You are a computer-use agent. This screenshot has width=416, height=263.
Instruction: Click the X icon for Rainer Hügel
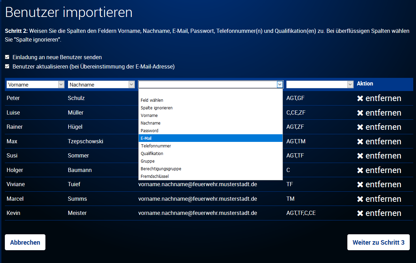360,127
